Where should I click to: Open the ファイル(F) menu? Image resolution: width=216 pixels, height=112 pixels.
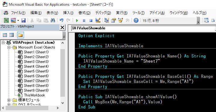pos(18,13)
